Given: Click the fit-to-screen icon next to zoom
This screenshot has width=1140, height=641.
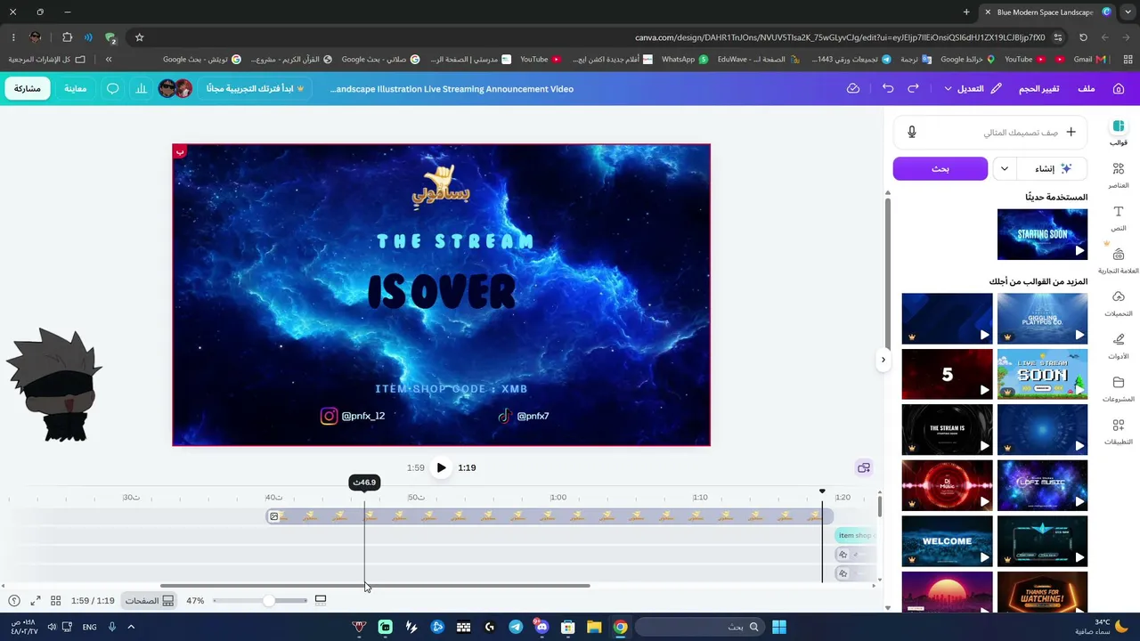Looking at the screenshot, I should click(x=321, y=600).
